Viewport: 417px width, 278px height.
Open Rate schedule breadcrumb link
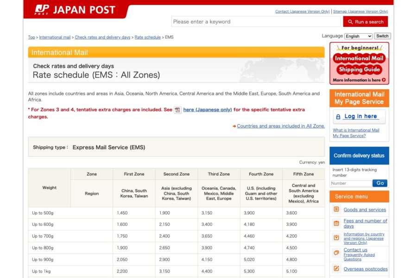point(148,37)
